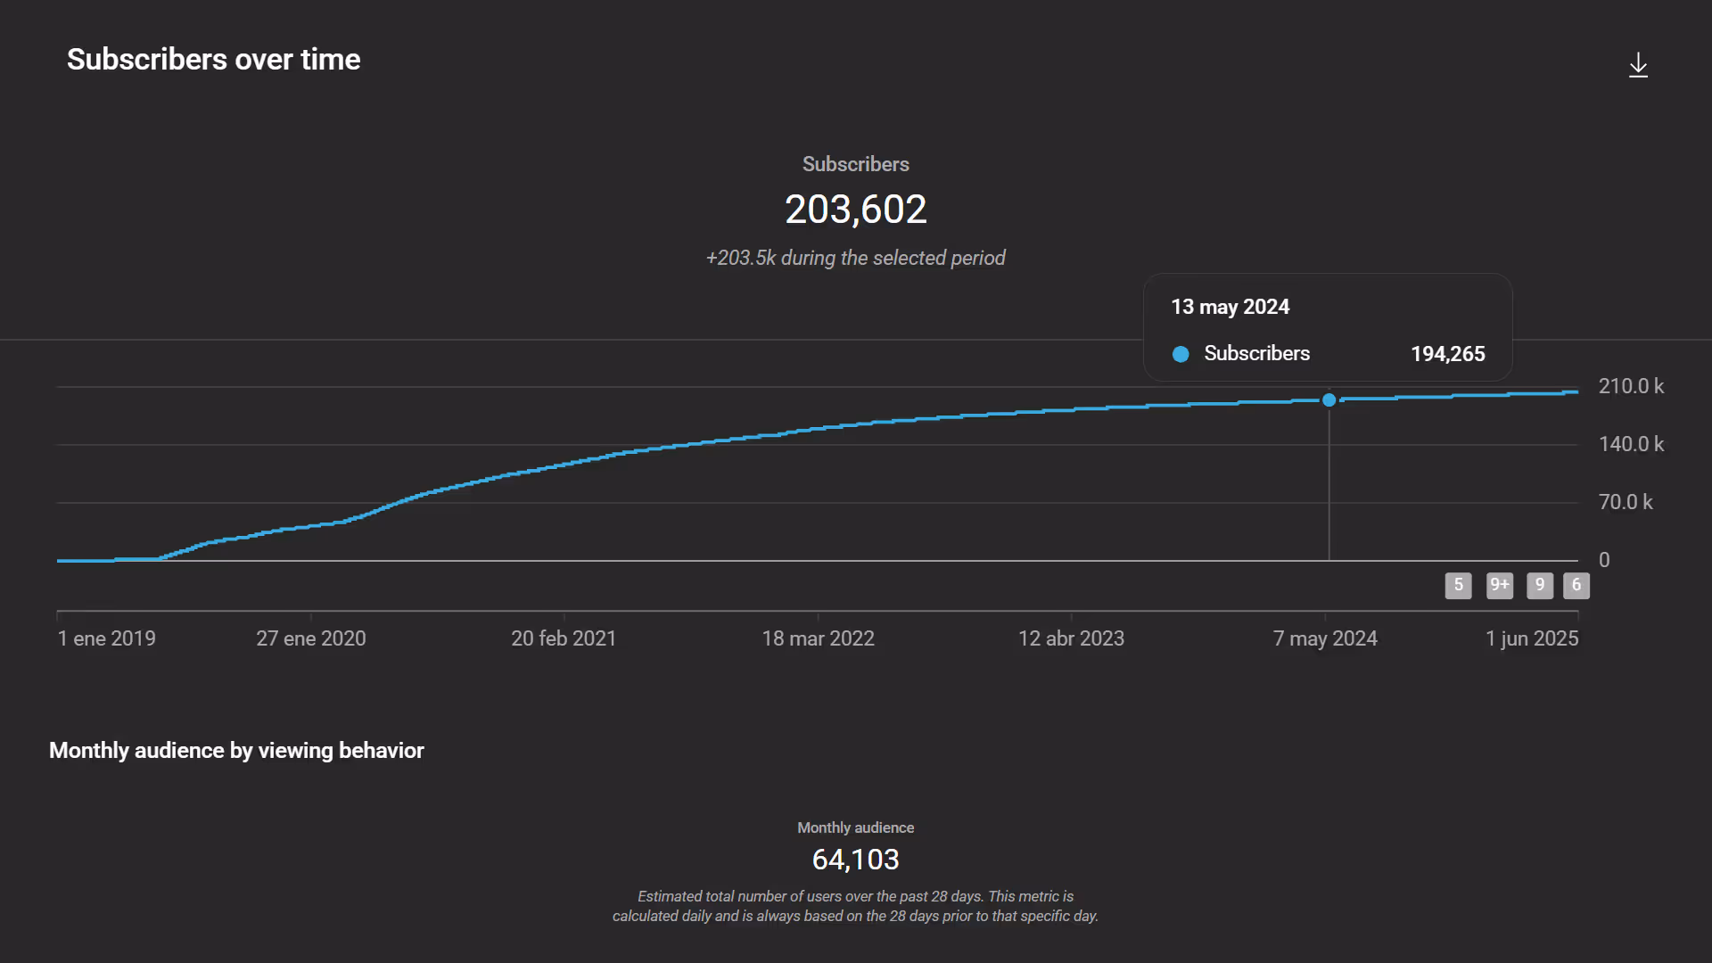Select the "9+" marker badge under the chart
The height and width of the screenshot is (963, 1712).
[x=1499, y=586]
